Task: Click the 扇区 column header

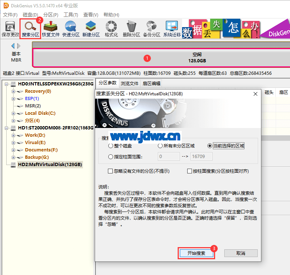Action: click(283, 92)
